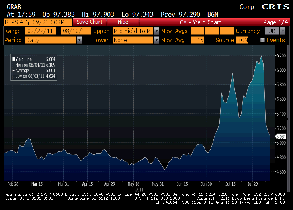Click the first Mov. Avgs input box

(x=197, y=31)
